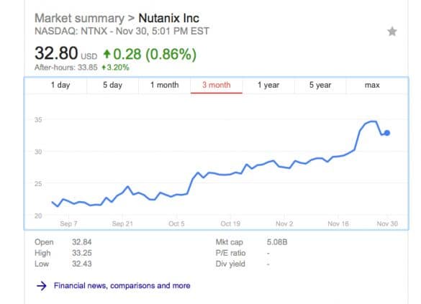Choose the 1 month tab
This screenshot has width=421, height=304.
(164, 85)
